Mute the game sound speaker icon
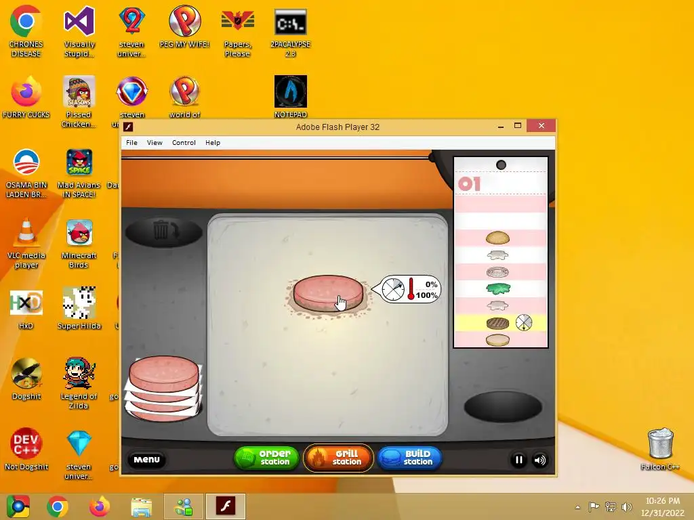The height and width of the screenshot is (520, 694). 539,460
